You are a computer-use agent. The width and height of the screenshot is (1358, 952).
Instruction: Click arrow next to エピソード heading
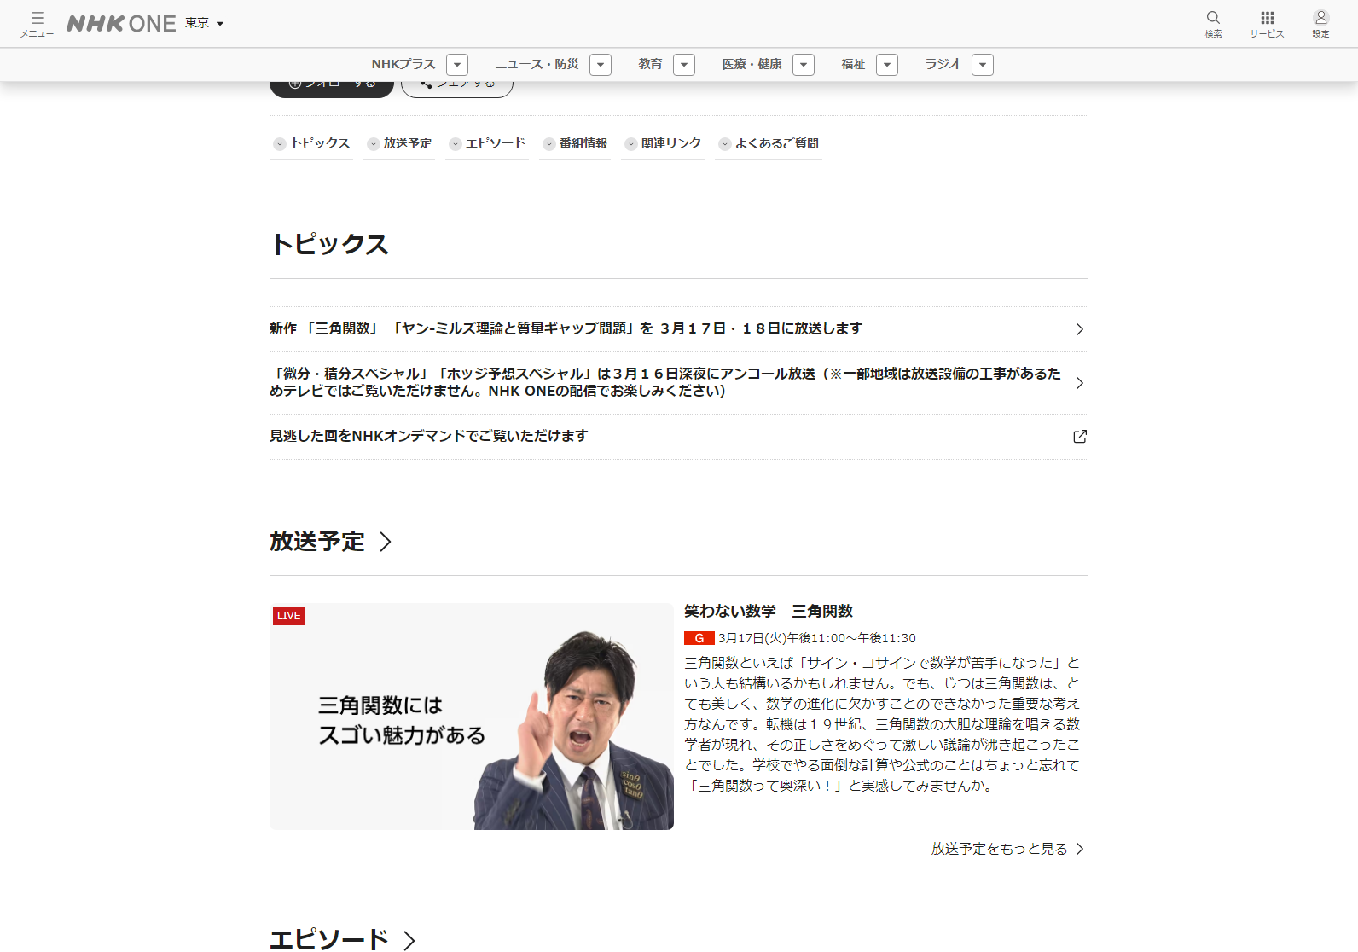pyautogui.click(x=409, y=940)
